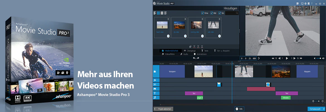Open the Animationen tab
This screenshot has width=326, height=112.
click(200, 54)
